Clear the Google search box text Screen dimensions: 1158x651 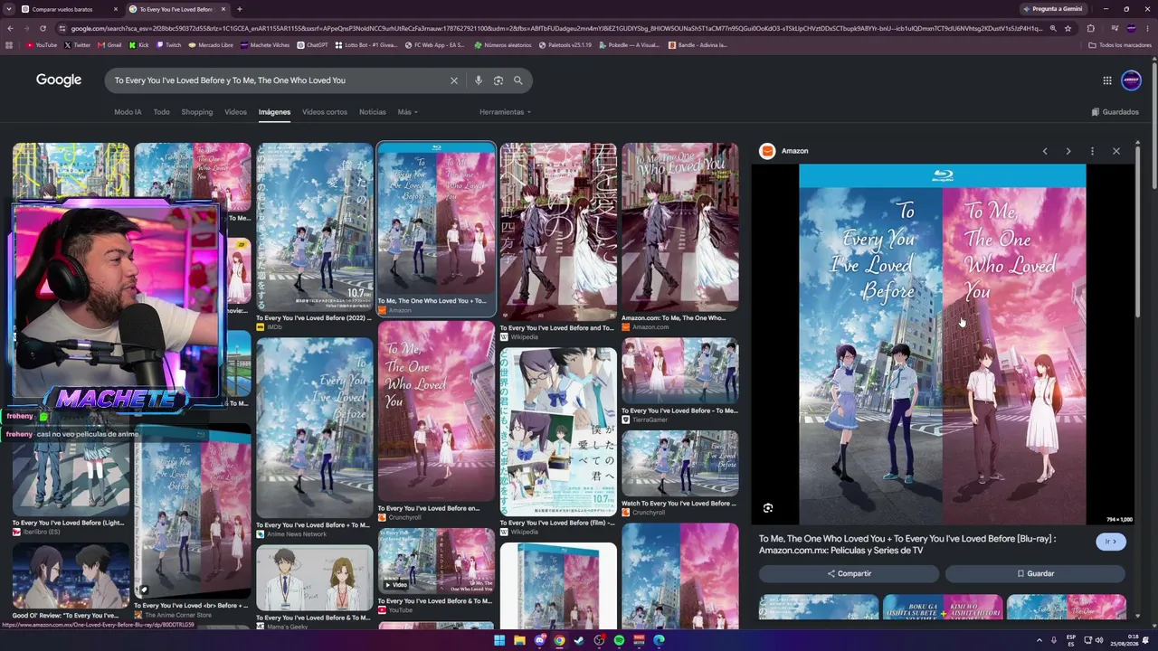[454, 80]
